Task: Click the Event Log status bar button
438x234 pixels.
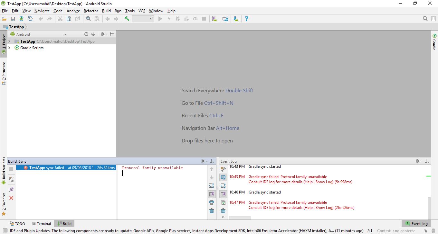Action: [416, 224]
